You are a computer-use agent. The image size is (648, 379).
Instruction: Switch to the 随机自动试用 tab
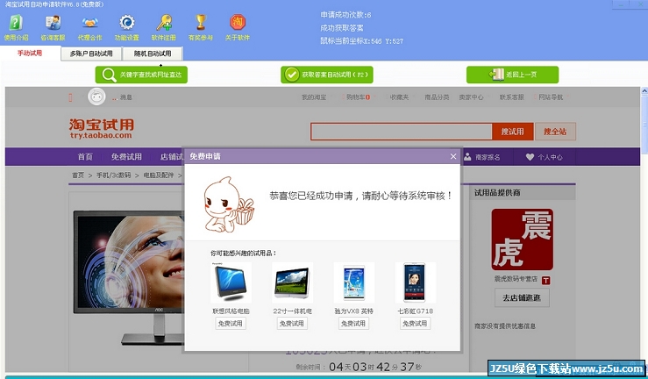tap(153, 54)
